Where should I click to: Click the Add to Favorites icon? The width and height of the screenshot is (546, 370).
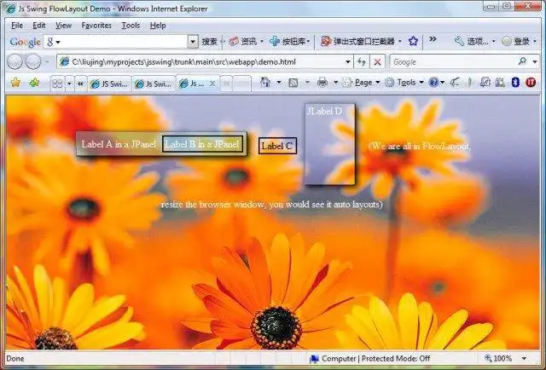click(34, 83)
